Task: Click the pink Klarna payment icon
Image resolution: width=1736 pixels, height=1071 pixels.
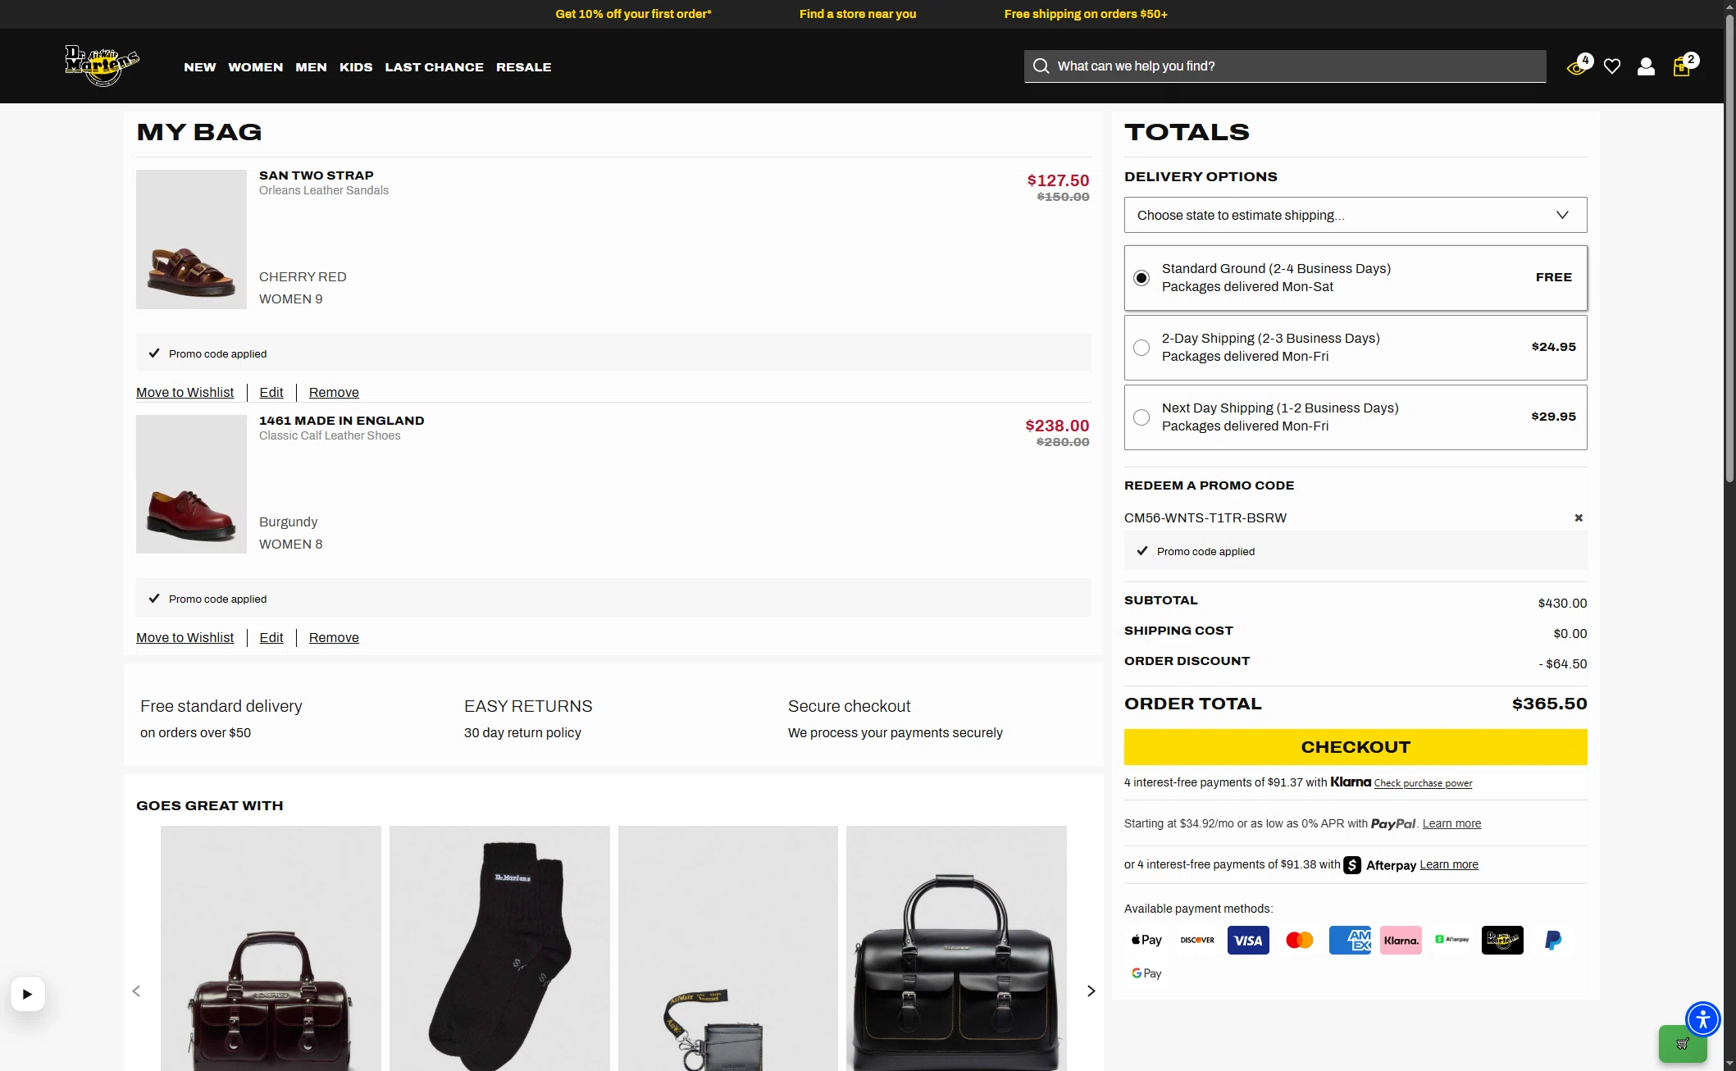Action: (1401, 941)
